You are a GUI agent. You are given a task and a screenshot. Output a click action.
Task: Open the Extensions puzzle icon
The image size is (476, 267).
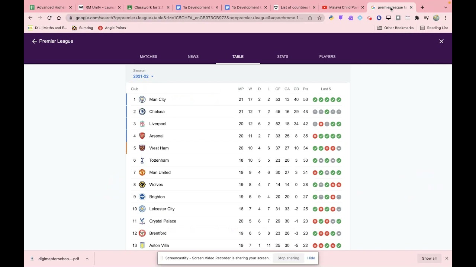[417, 18]
